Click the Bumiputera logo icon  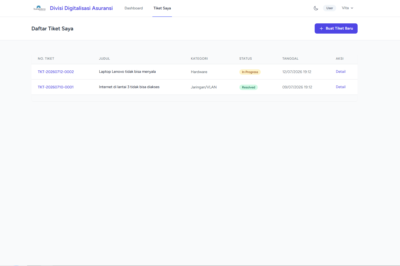(39, 8)
